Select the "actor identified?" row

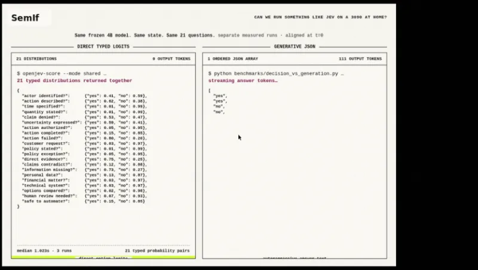click(x=84, y=96)
